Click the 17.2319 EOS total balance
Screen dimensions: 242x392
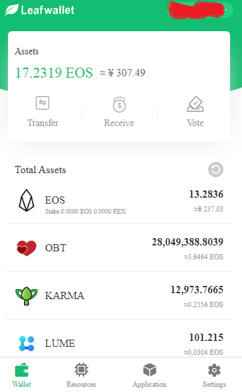pos(54,73)
